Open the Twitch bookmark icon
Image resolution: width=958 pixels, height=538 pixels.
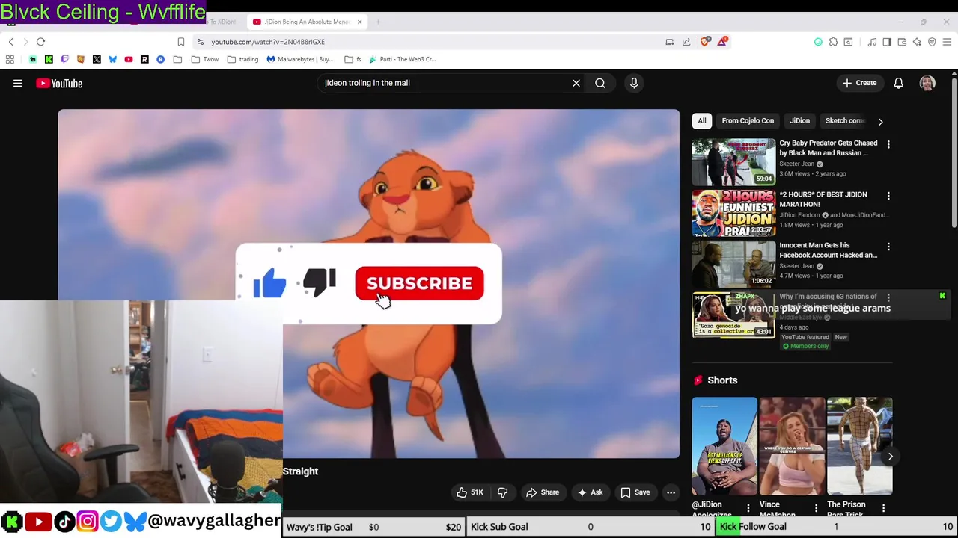click(64, 59)
